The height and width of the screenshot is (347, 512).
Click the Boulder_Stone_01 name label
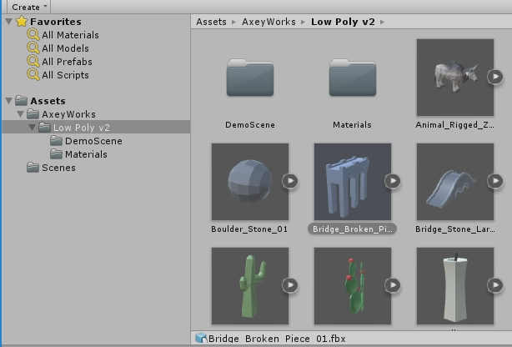pyautogui.click(x=249, y=229)
